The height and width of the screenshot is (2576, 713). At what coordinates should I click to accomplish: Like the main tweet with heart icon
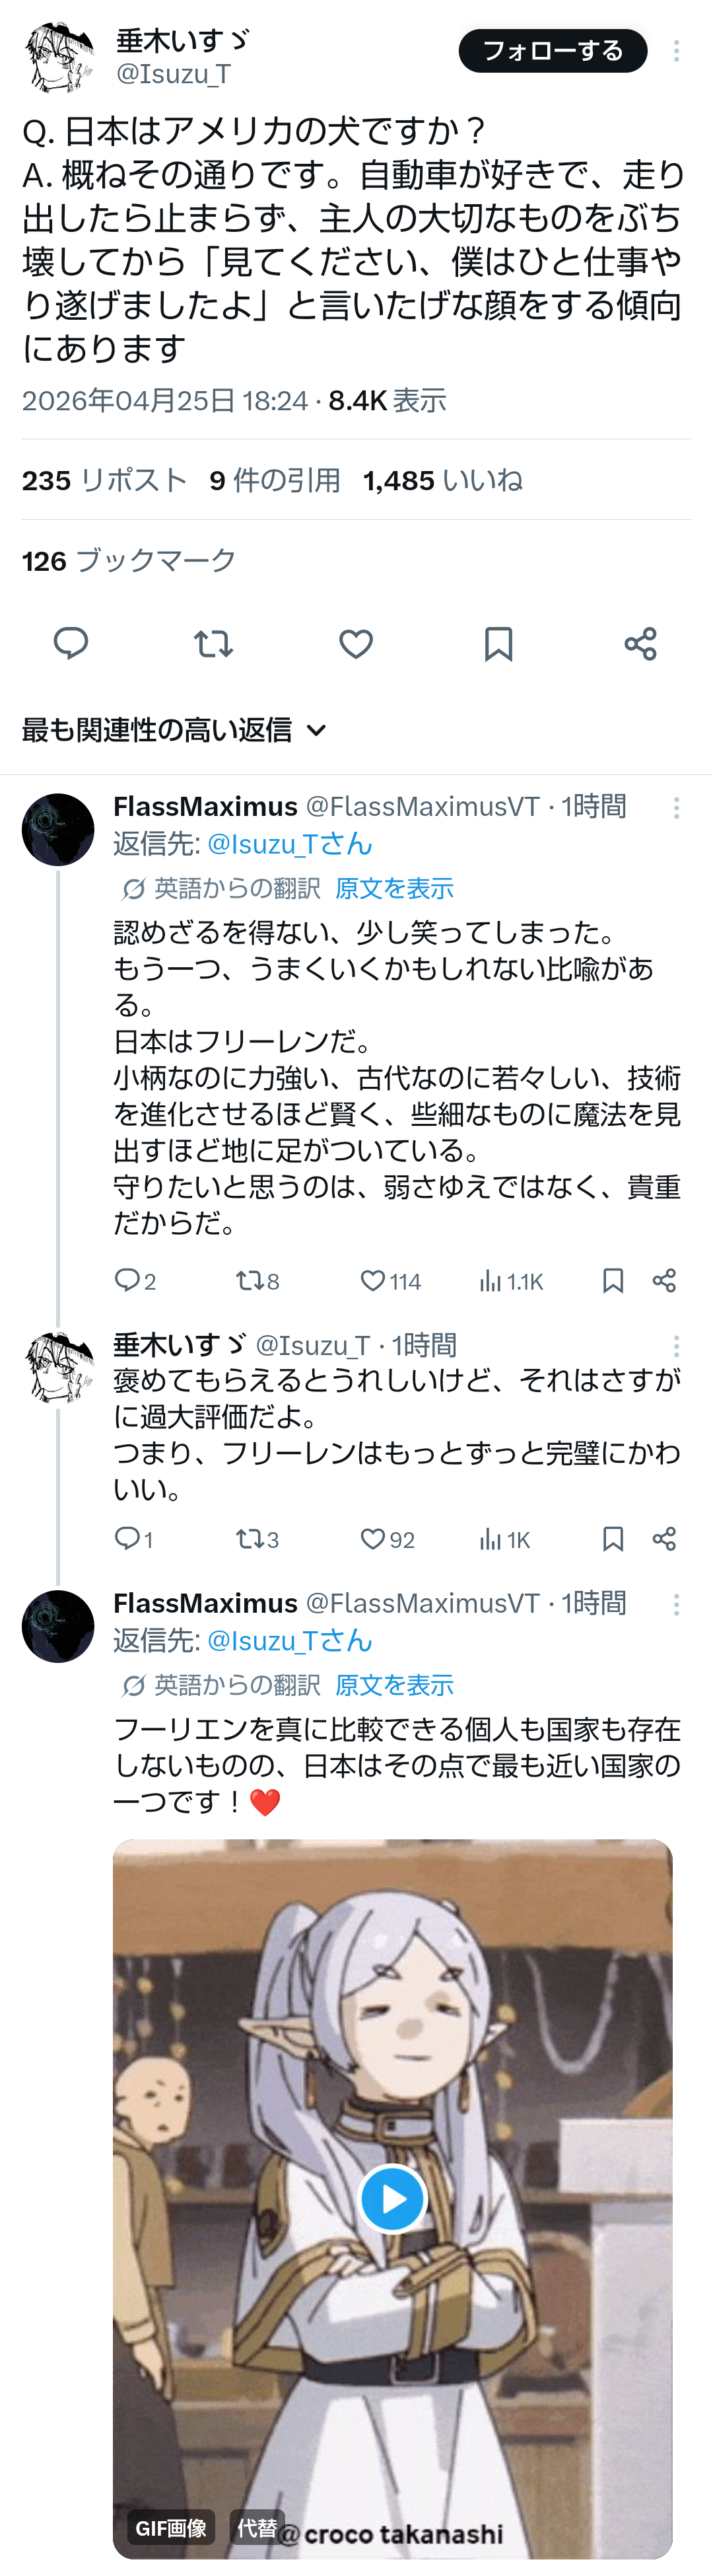tap(355, 643)
